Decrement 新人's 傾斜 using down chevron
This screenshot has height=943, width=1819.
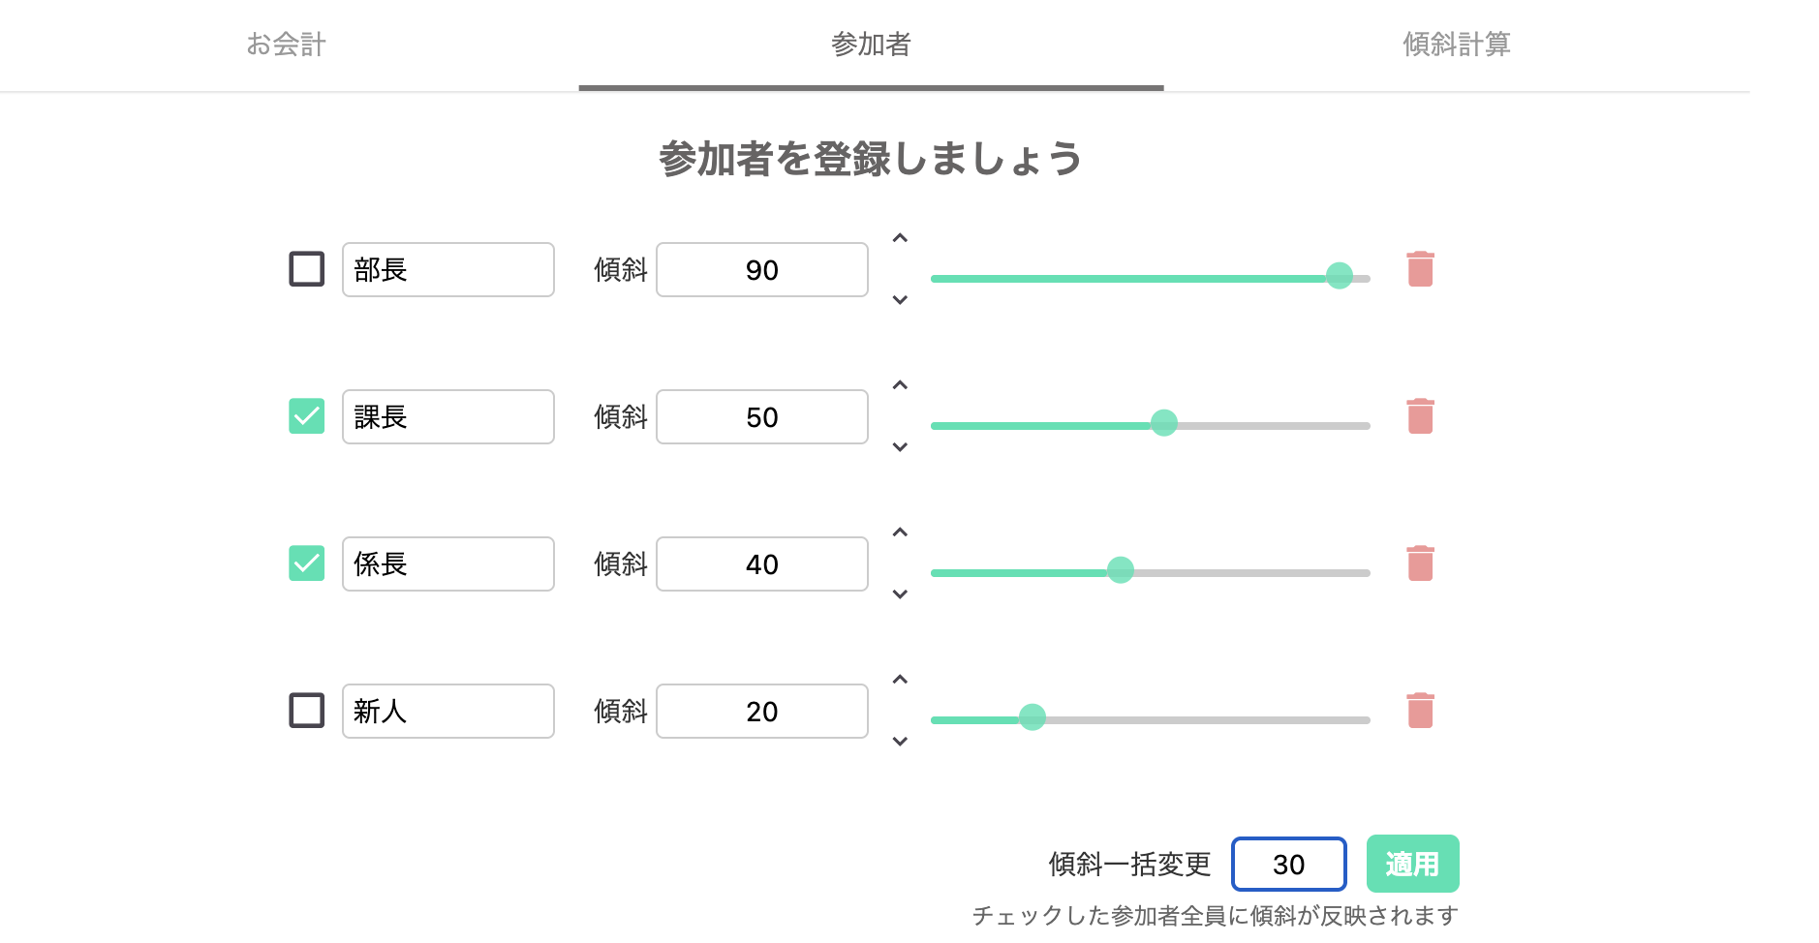point(900,742)
